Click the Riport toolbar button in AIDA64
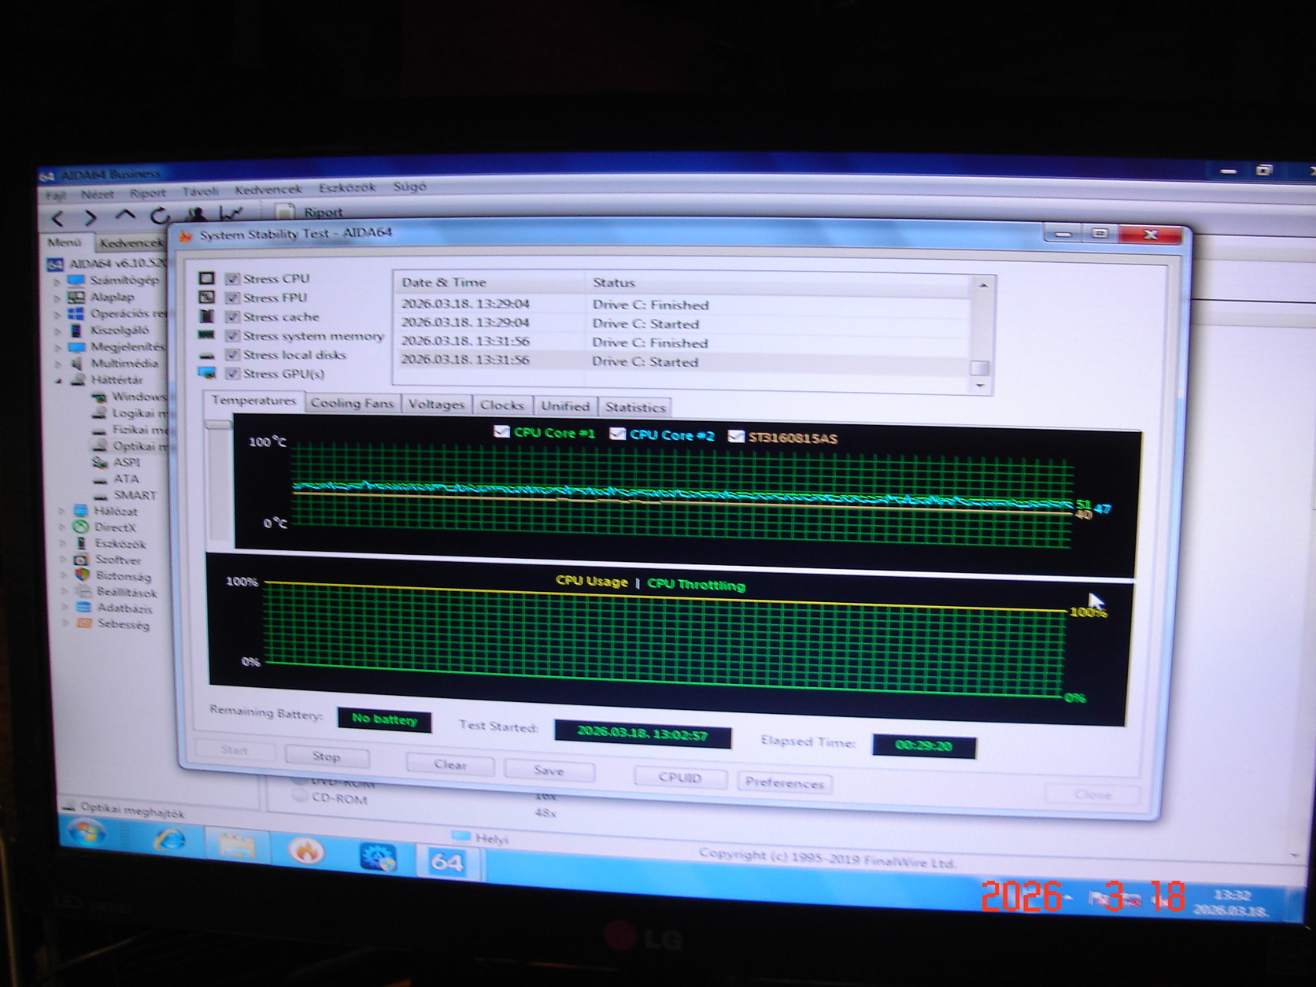This screenshot has height=987, width=1316. pyautogui.click(x=309, y=212)
